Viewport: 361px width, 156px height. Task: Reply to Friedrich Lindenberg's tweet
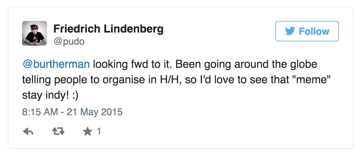tap(28, 132)
